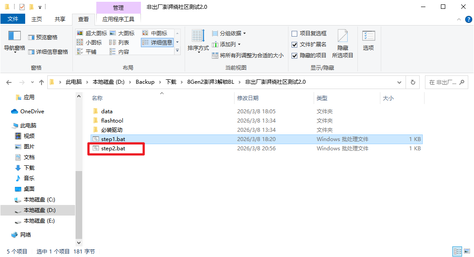The height and width of the screenshot is (257, 474).
Task: Select Tiles layout
Action: pos(87,52)
